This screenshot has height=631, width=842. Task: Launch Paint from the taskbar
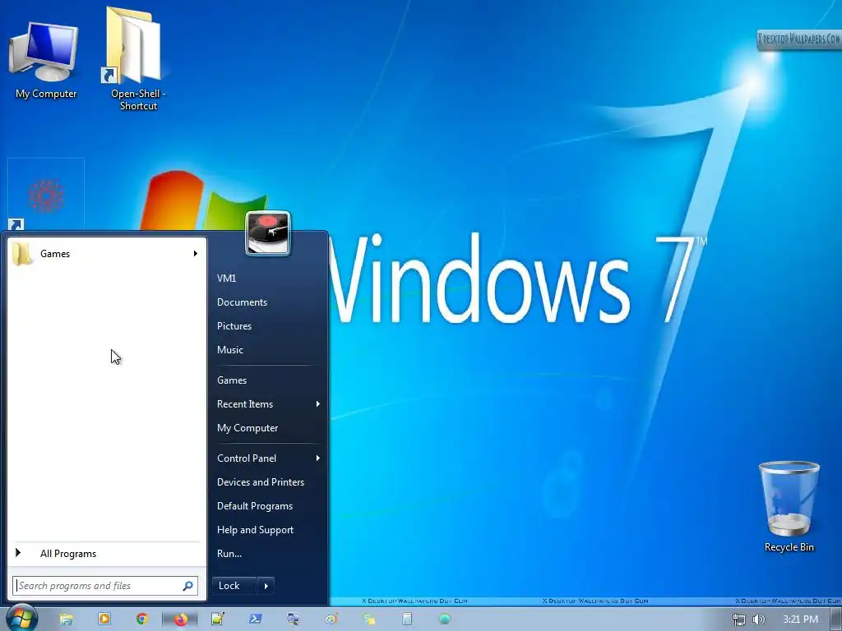point(331,619)
